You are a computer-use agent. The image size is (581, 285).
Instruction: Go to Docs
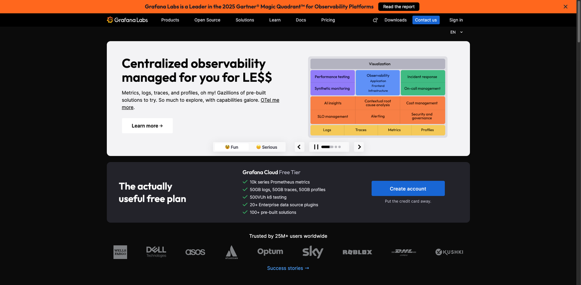tap(301, 20)
